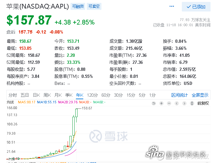This screenshot has width=215, height=163.
Task: Click the 苹果(NASDAQ:AAPL) stock title
Action: coord(37,6)
